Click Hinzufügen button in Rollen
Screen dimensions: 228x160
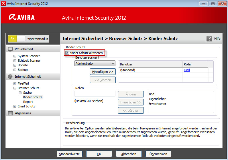coord(131,102)
